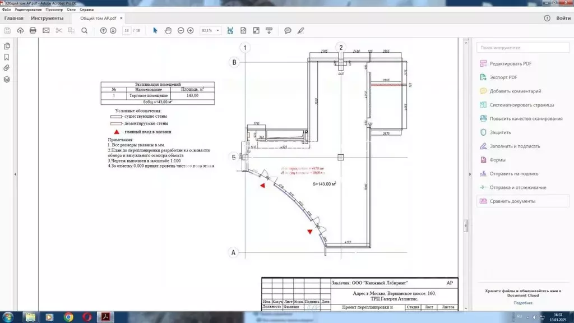Open attachments paperclip panel

7,68
